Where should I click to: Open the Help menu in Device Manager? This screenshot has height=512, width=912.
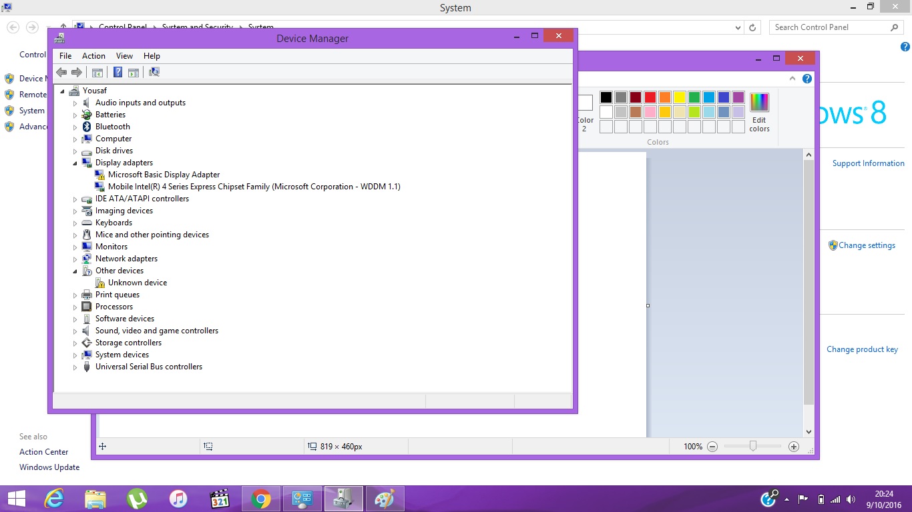click(x=152, y=56)
